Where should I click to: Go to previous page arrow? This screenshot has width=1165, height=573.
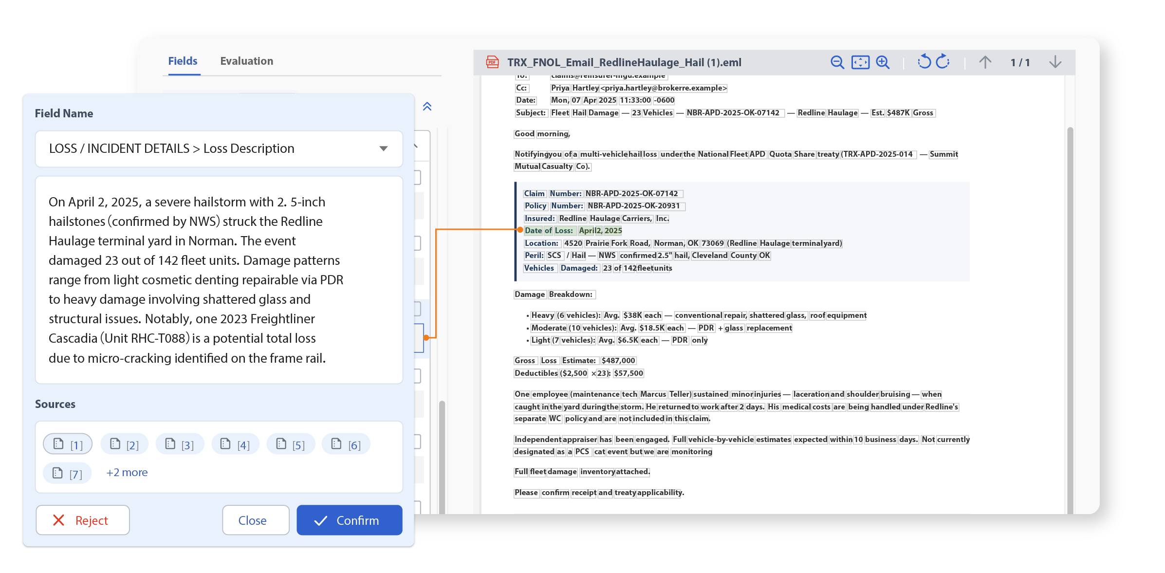(x=985, y=62)
